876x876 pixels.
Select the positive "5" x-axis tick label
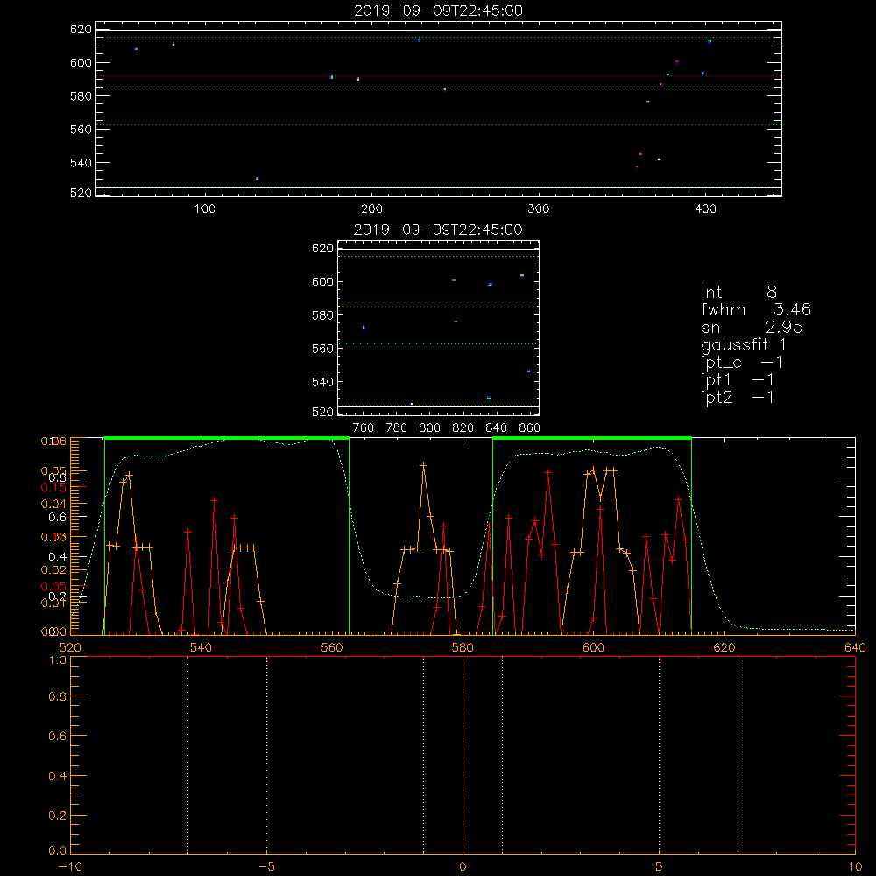tap(660, 866)
